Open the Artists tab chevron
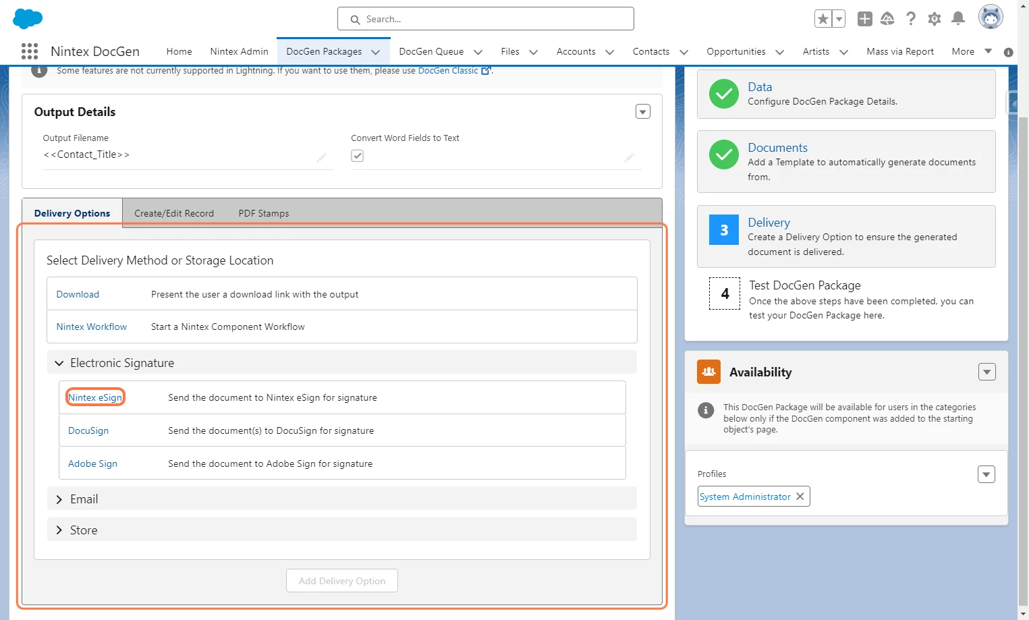The image size is (1029, 620). [x=843, y=52]
